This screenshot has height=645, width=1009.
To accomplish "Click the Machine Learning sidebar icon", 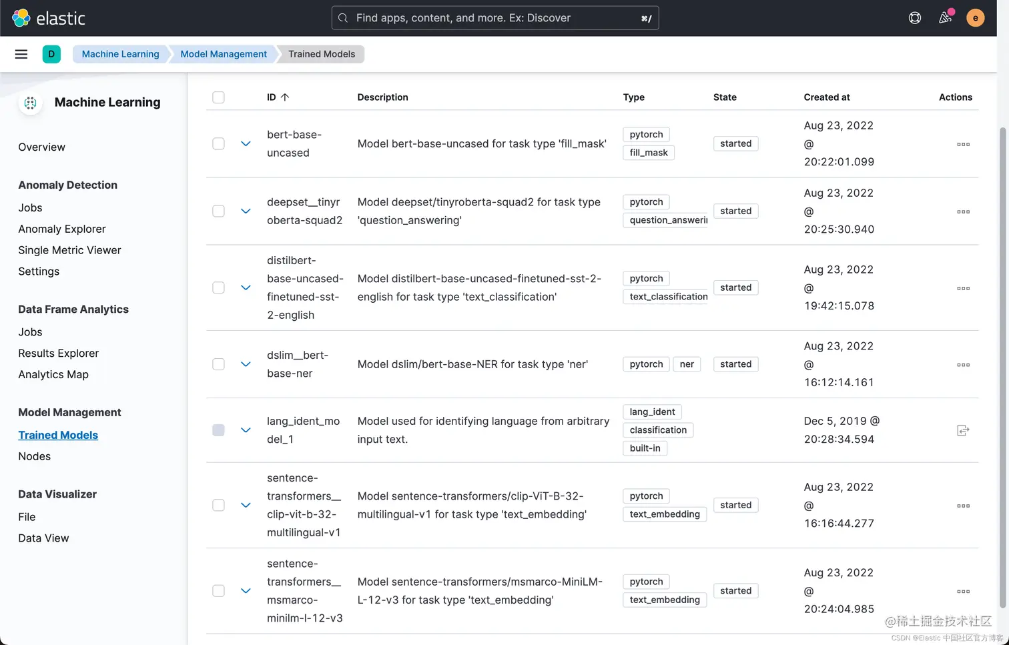I will [31, 103].
